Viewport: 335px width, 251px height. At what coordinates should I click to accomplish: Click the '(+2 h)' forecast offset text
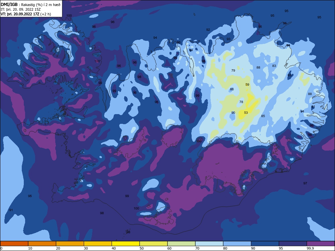pos(46,14)
